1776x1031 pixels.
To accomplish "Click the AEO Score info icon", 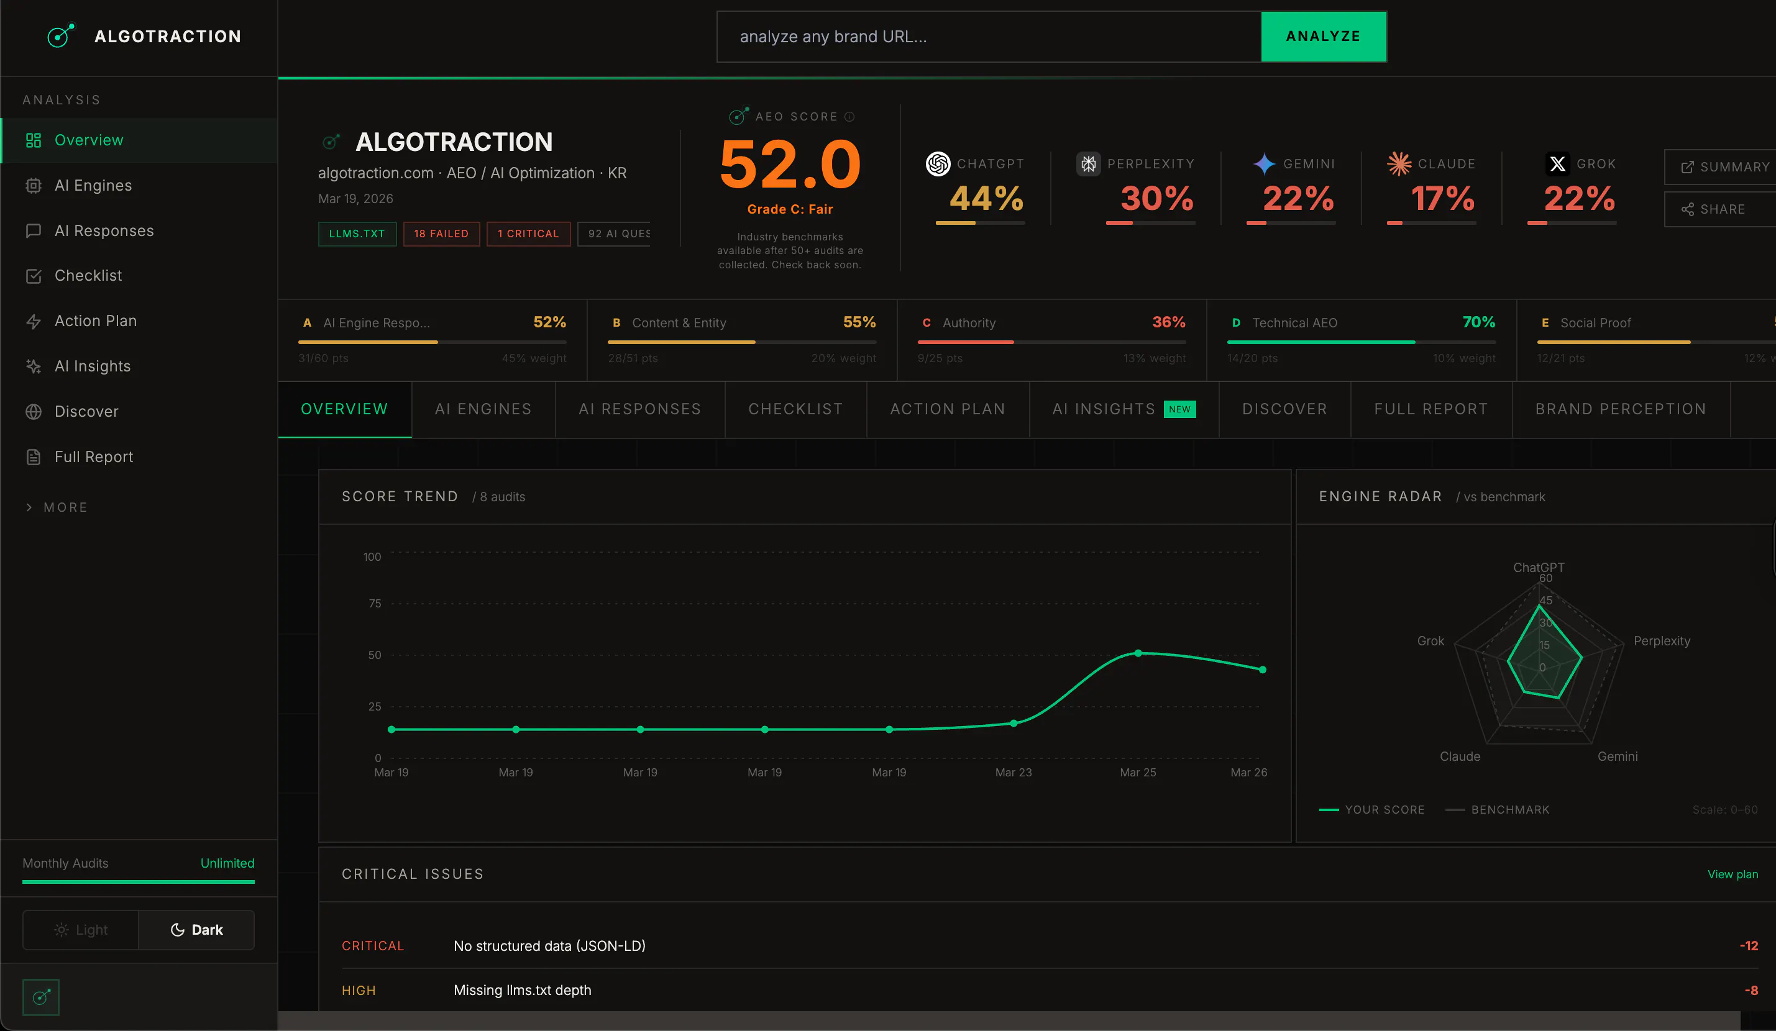I will coord(849,117).
